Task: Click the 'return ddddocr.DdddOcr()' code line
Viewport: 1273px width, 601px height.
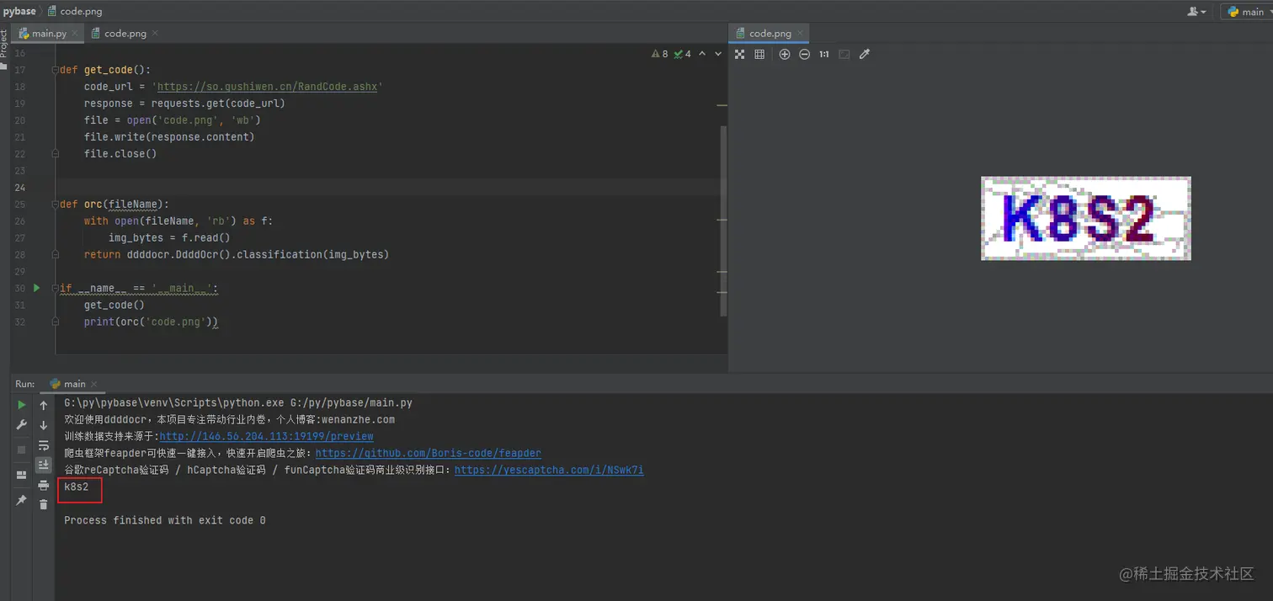Action: pyautogui.click(x=237, y=255)
